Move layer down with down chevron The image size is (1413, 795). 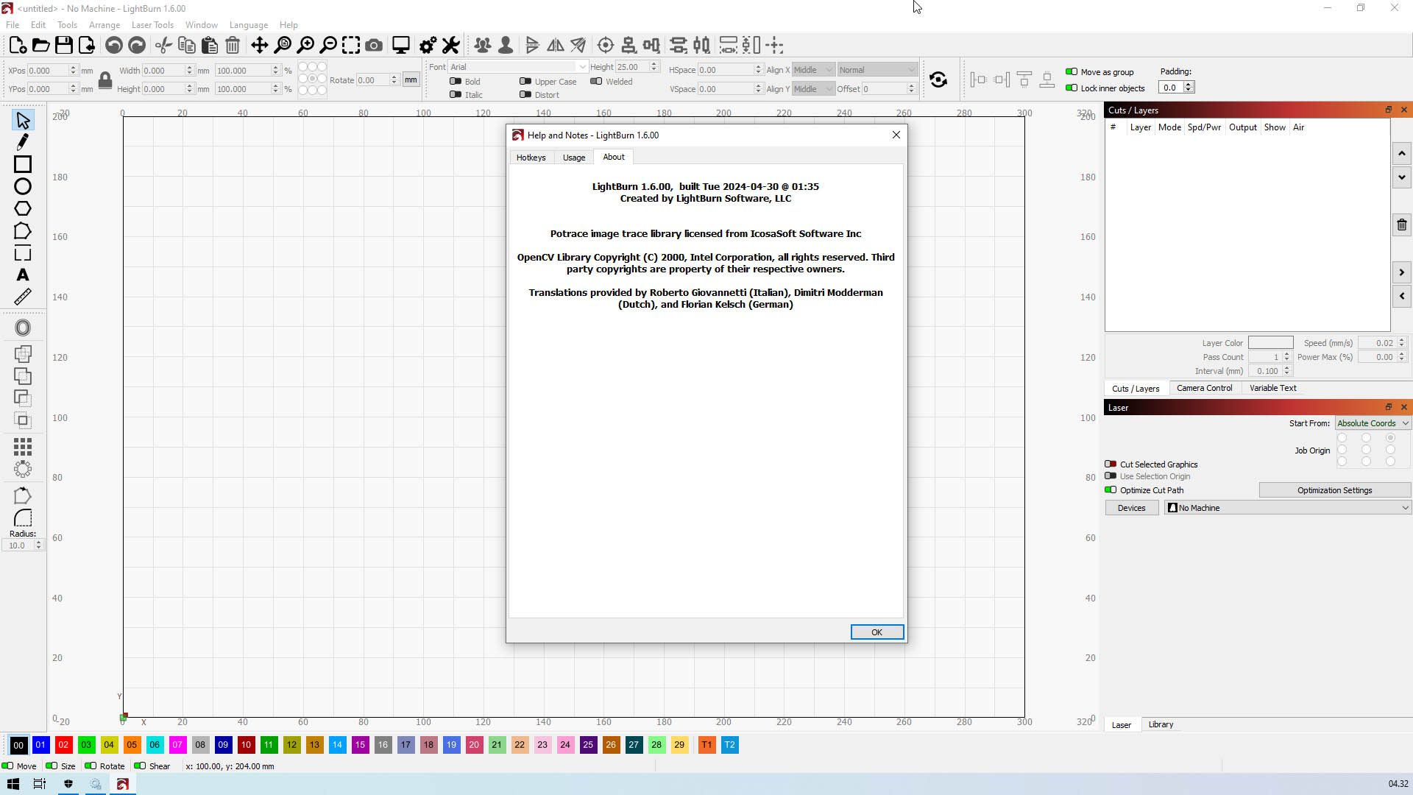[1402, 177]
